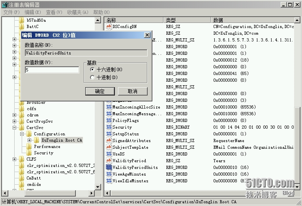Select the Security subkey under CertSvc
The image size is (302, 206).
[43, 153]
